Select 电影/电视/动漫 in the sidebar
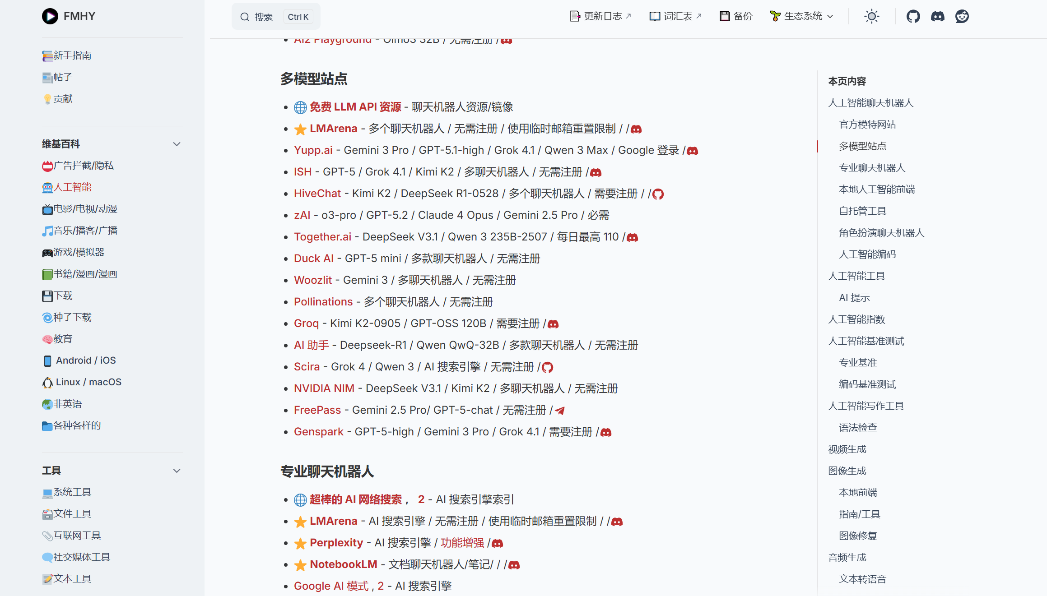Viewport: 1047px width, 596px height. (85, 209)
